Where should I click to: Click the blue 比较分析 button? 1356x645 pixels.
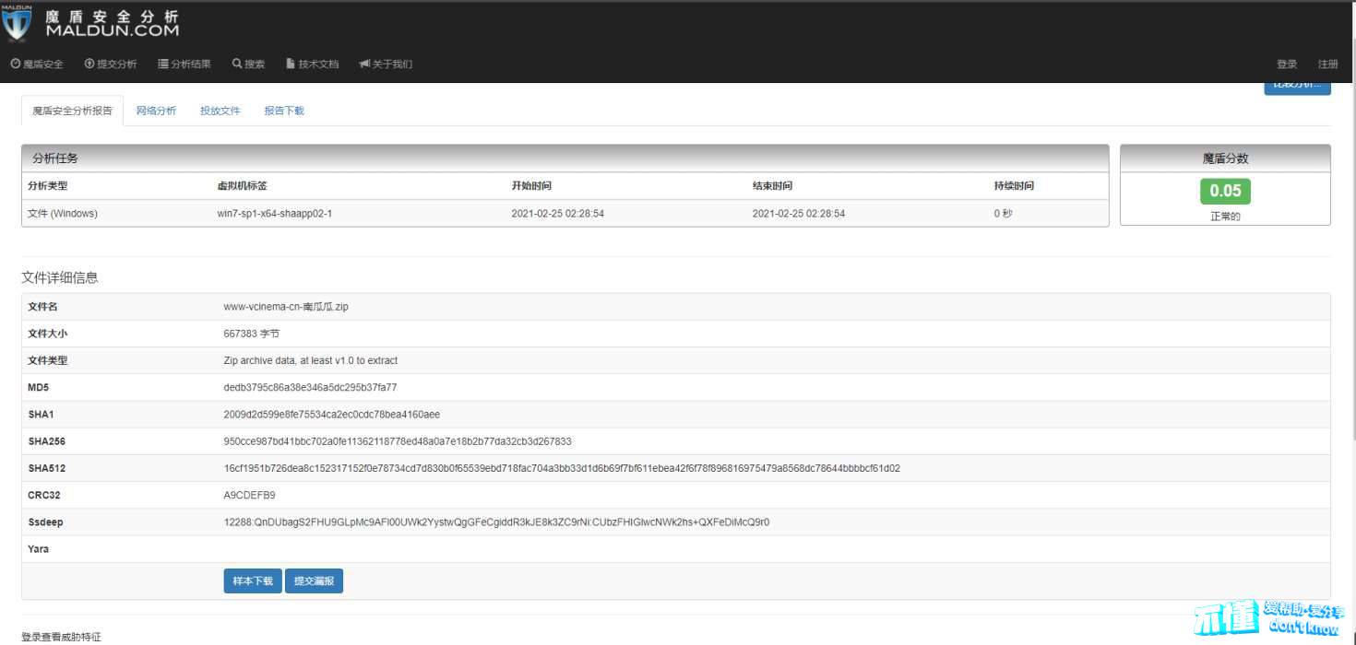pos(1297,87)
